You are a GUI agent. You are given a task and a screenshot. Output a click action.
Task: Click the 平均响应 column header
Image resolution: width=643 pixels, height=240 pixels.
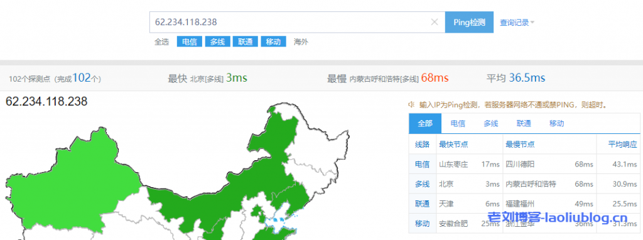(622, 145)
